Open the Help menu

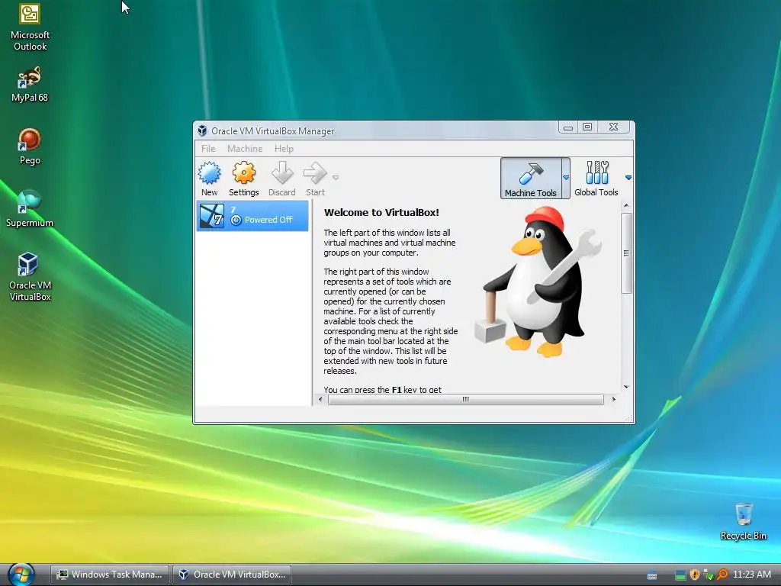click(284, 149)
